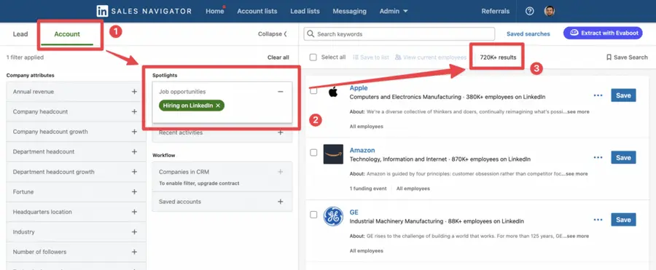Open more options for Apple
The width and height of the screenshot is (656, 270).
click(x=598, y=95)
